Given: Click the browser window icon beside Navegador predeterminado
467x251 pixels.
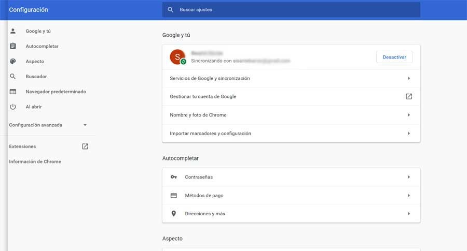Looking at the screenshot, I should click(13, 92).
